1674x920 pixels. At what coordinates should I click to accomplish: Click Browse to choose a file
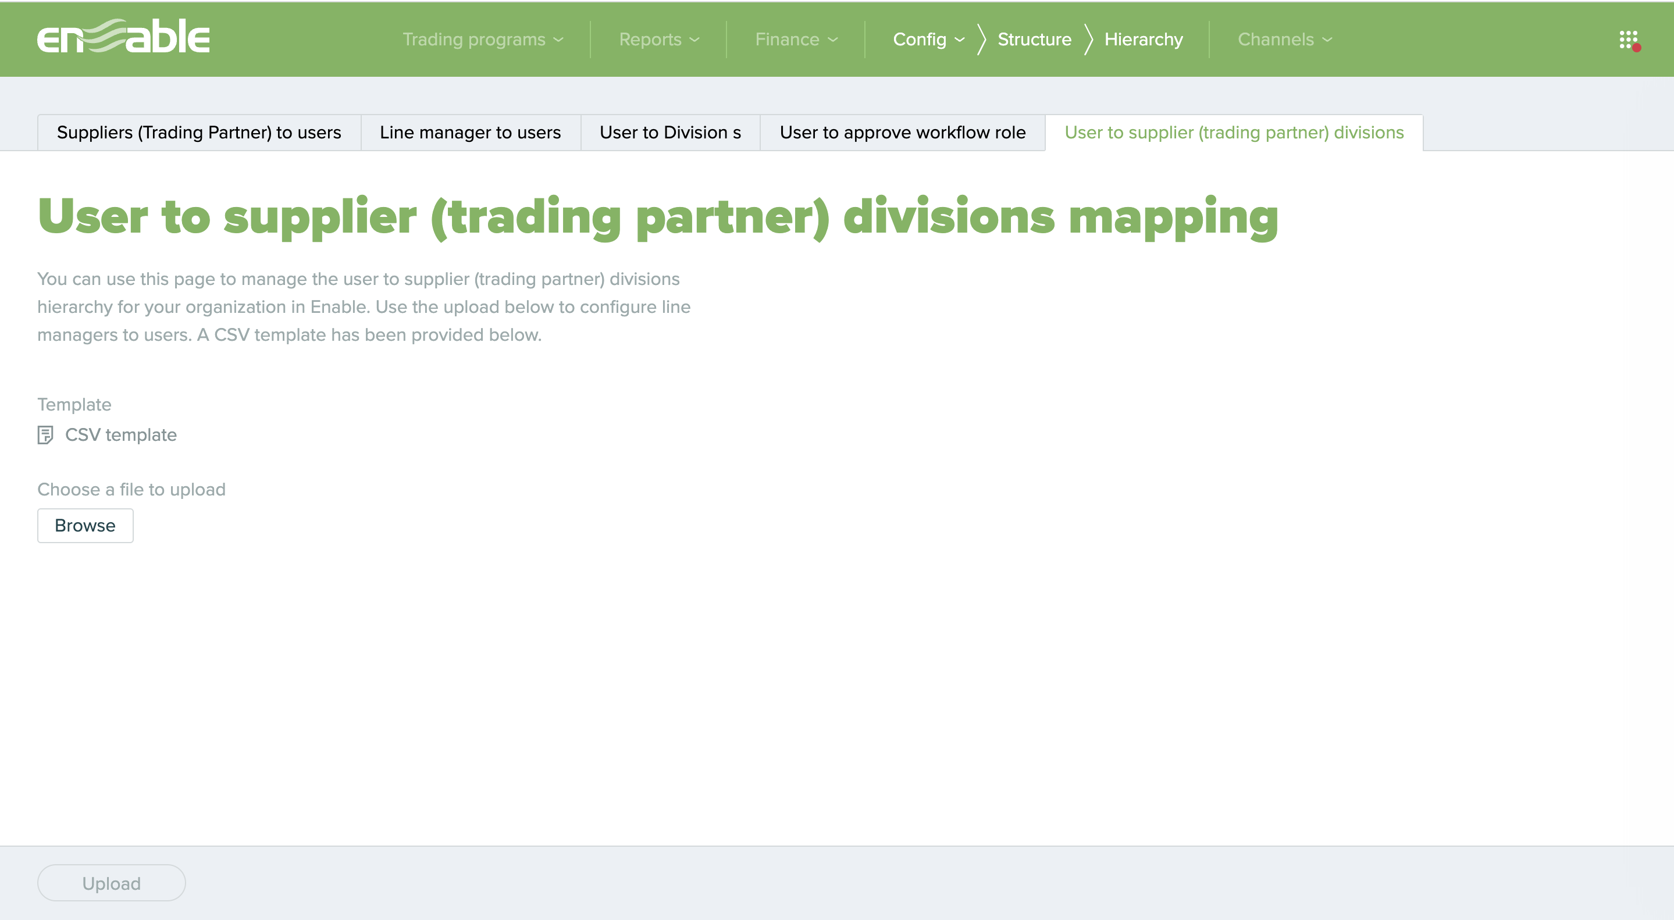[x=85, y=526]
